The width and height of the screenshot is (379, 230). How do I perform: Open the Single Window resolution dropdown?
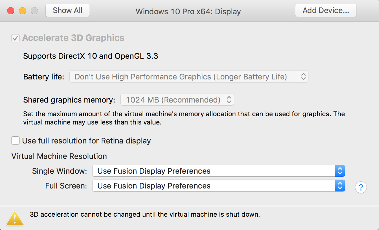pyautogui.click(x=219, y=171)
